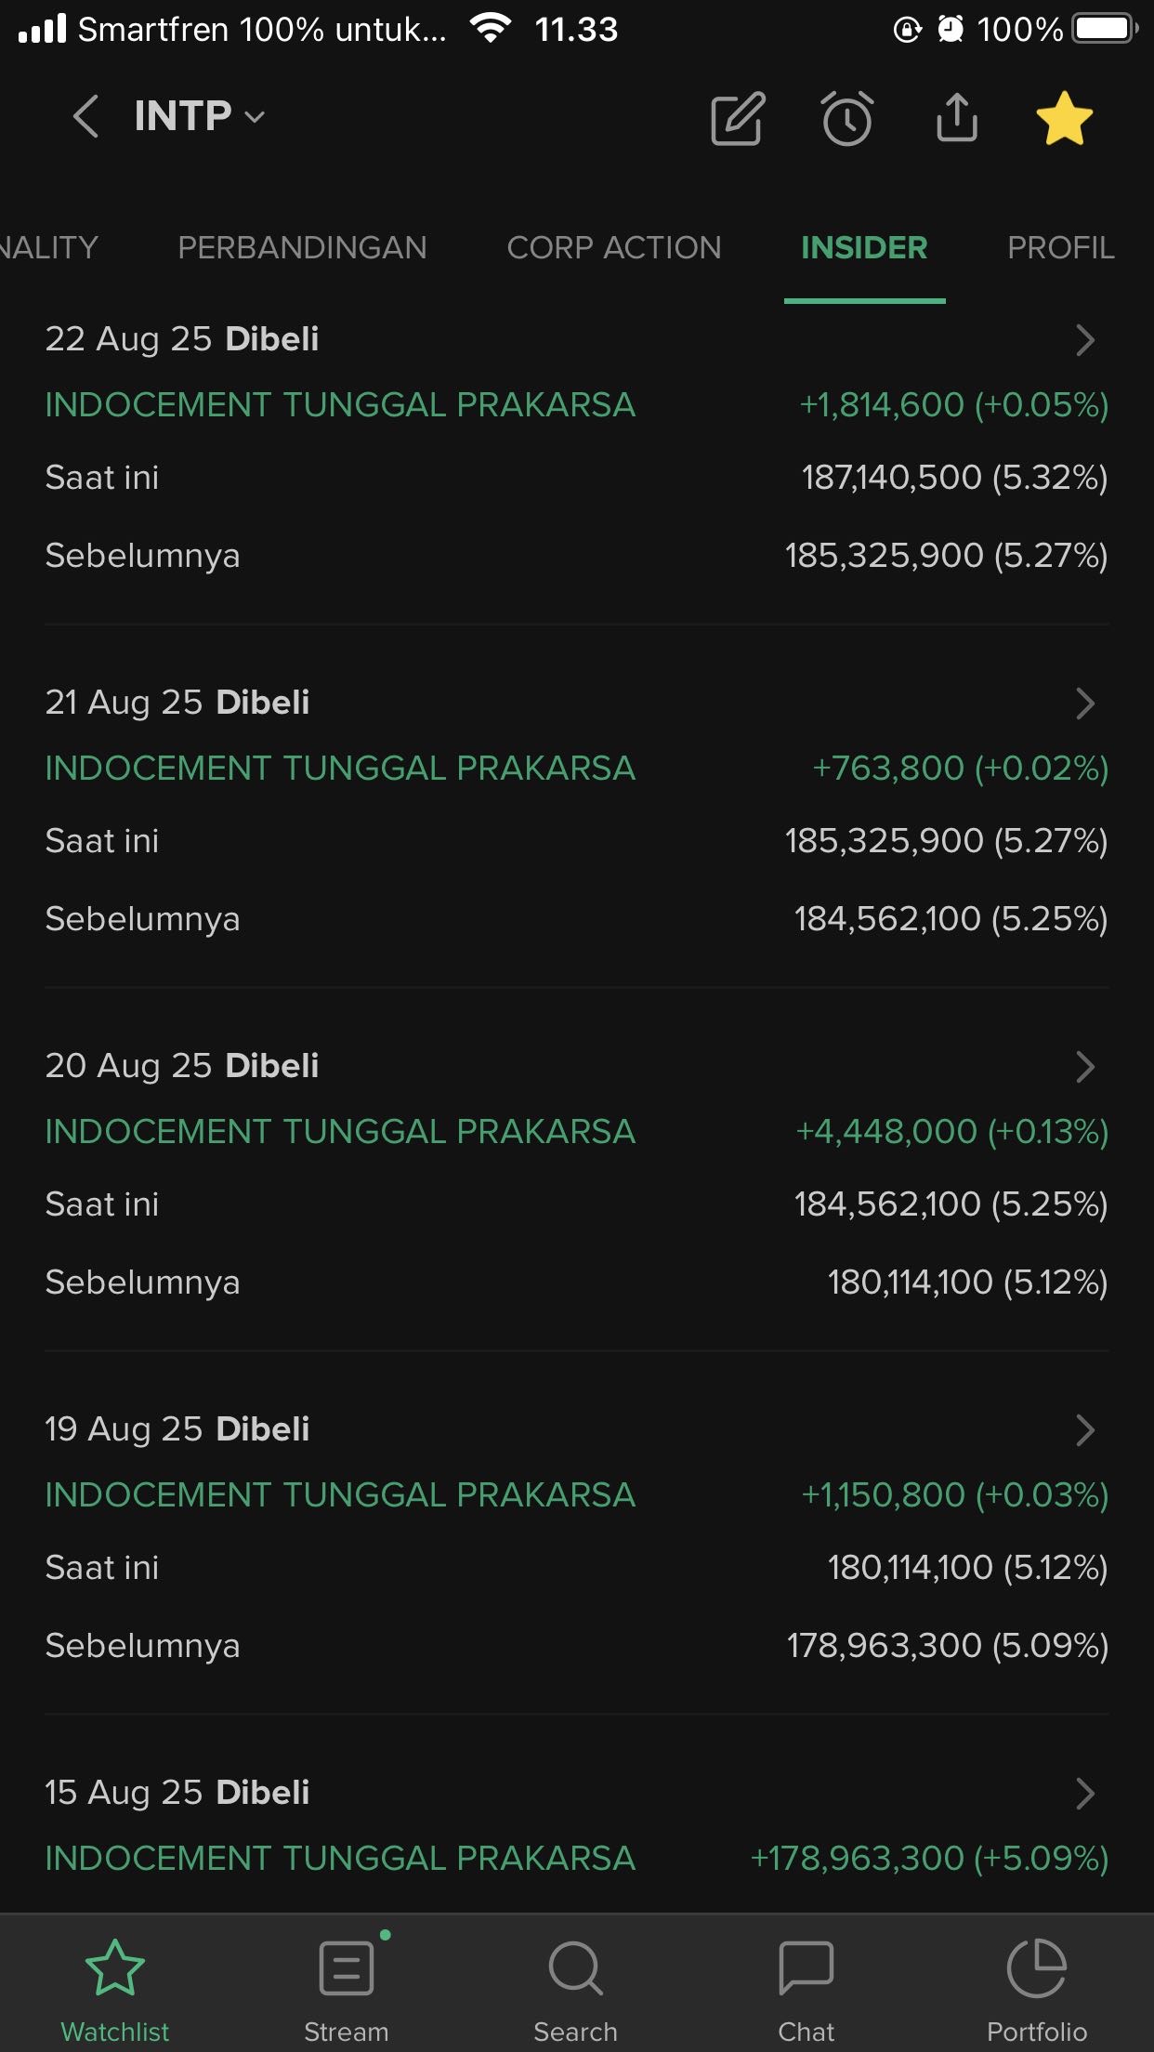The image size is (1154, 2052).
Task: Expand the 21 Aug 25 transaction chevron
Action: (1084, 704)
